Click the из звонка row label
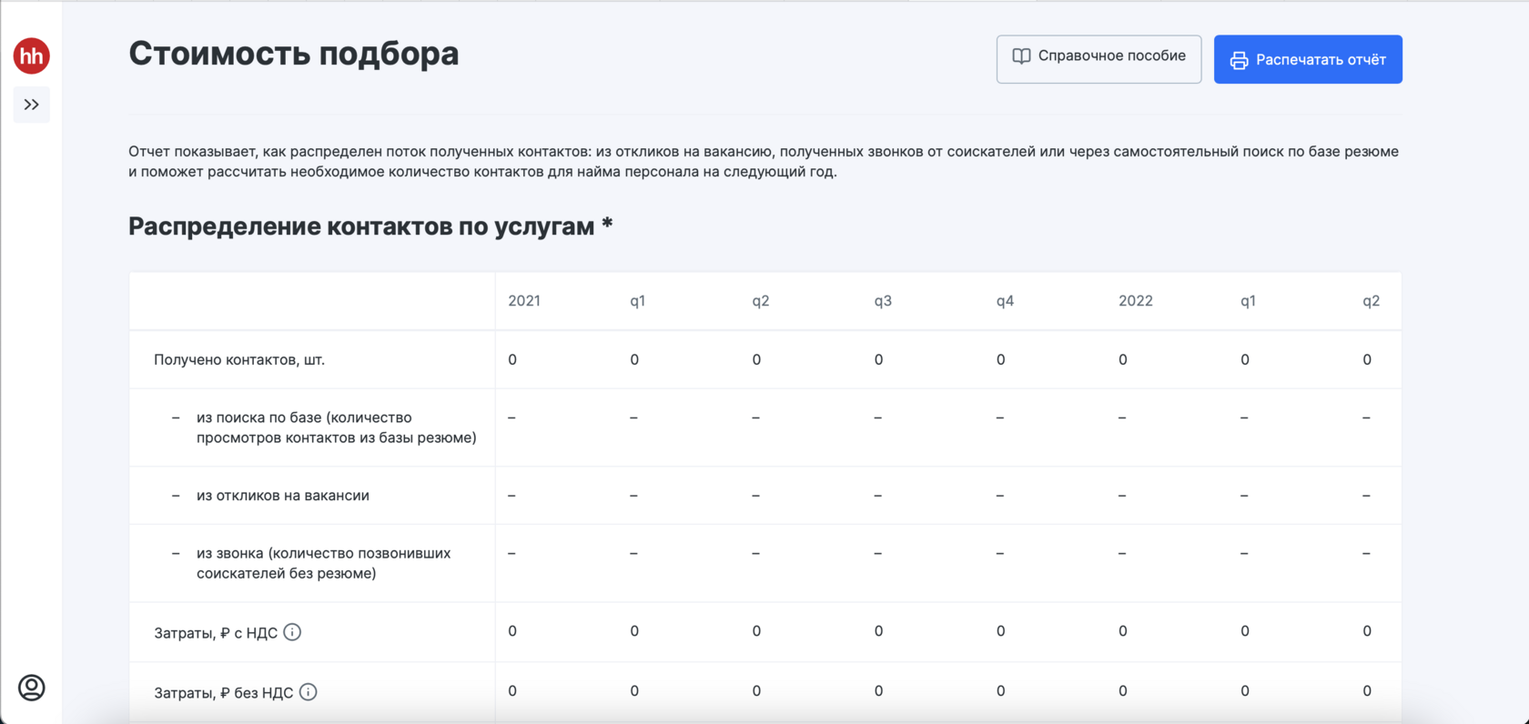 [x=323, y=563]
